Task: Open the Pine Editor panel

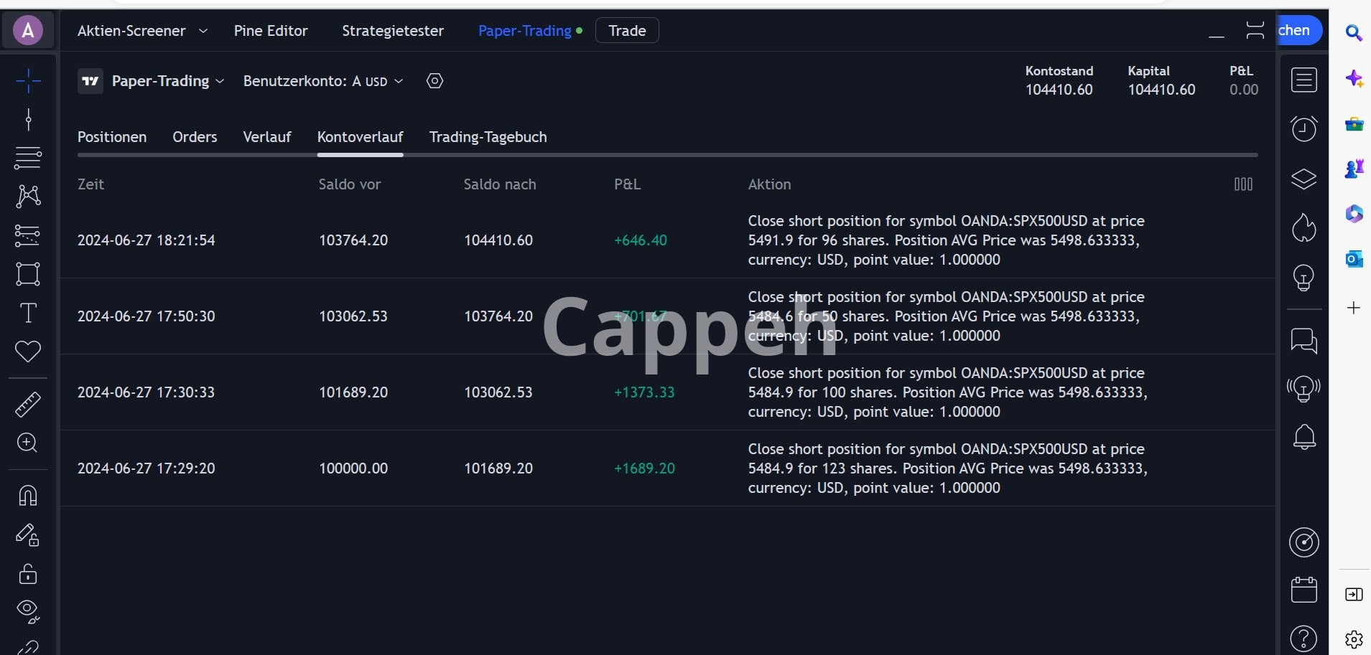Action: coord(271,31)
